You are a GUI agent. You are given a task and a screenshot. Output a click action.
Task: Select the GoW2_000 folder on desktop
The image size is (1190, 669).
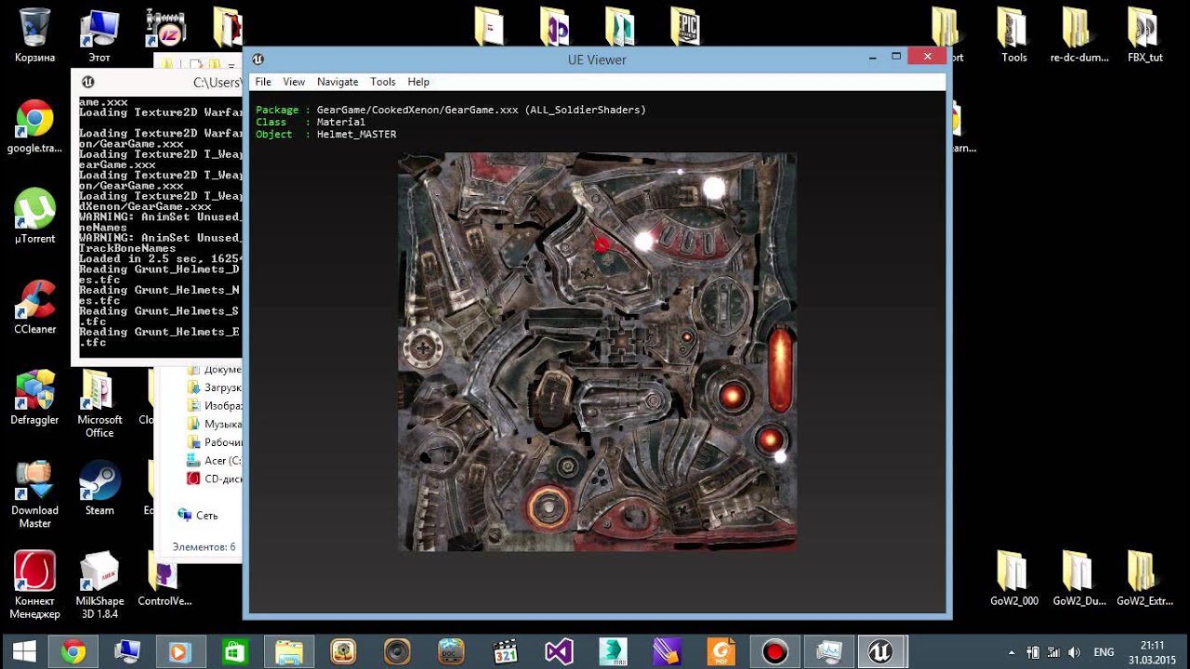click(x=1014, y=578)
